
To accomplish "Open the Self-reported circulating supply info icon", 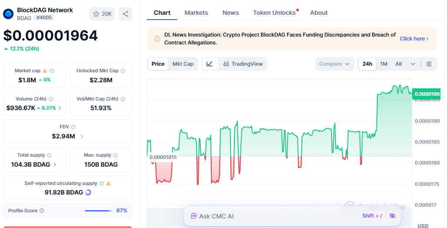I will coord(102,184).
